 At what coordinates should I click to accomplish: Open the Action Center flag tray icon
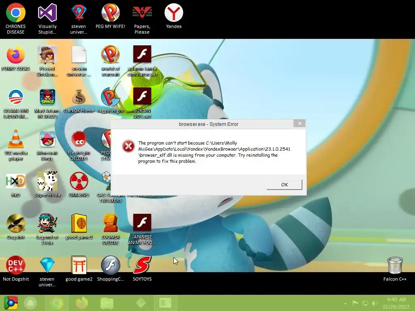pyautogui.click(x=355, y=303)
